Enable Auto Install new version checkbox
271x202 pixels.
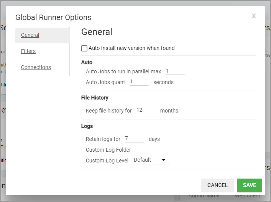84,48
